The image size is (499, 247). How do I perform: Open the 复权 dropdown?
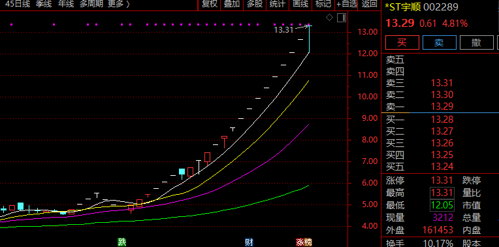click(210, 5)
